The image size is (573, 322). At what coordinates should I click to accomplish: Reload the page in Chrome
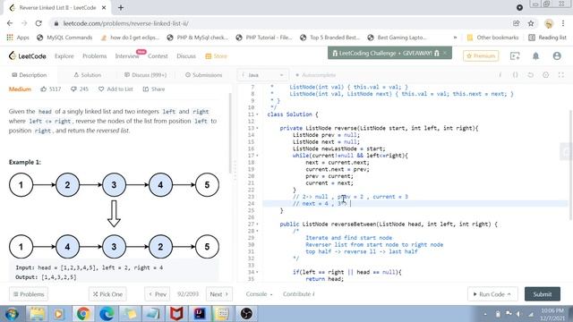point(38,23)
